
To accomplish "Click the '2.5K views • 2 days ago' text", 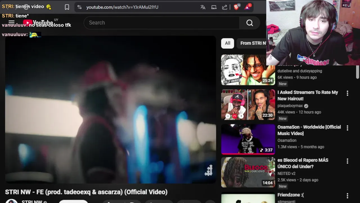I will click(298, 180).
